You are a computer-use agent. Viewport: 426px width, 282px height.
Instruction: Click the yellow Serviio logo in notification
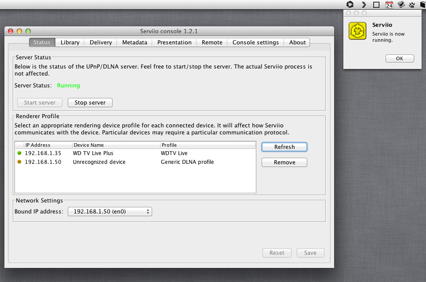[357, 31]
